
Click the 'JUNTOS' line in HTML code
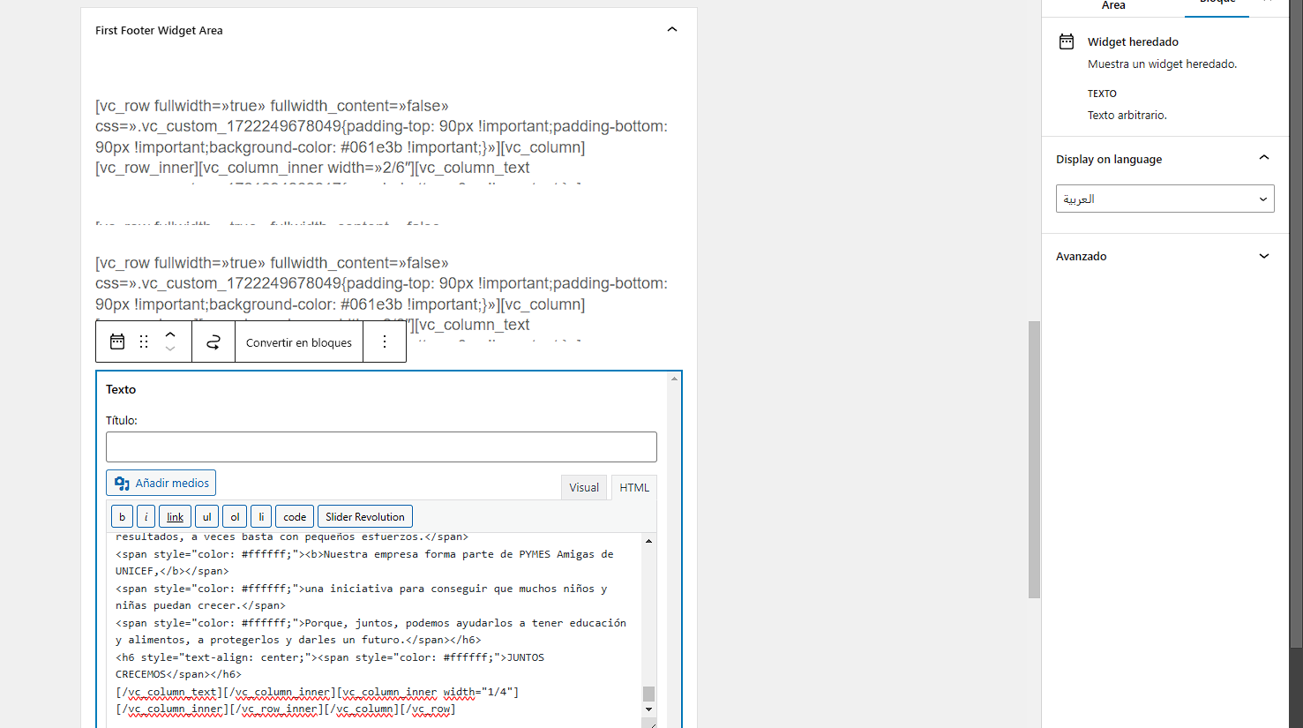tap(525, 657)
